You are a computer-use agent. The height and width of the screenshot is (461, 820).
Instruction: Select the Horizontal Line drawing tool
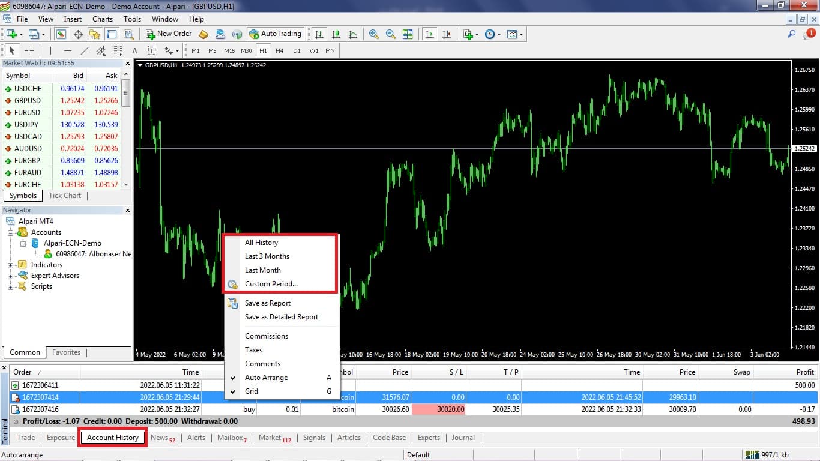pyautogui.click(x=67, y=50)
